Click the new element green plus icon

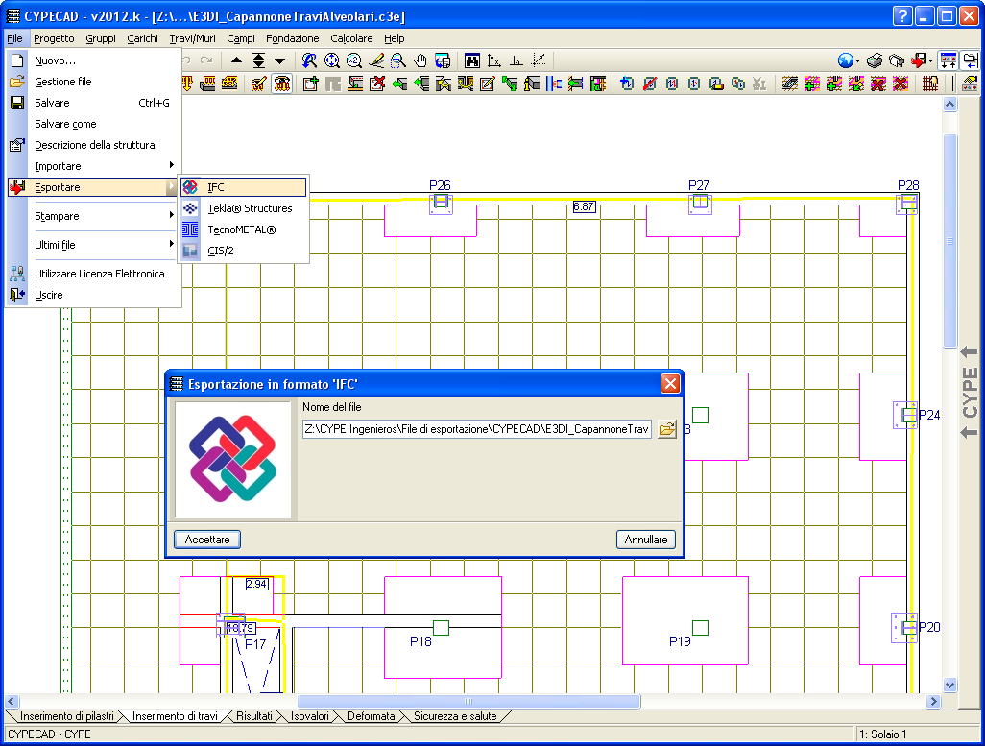click(x=310, y=84)
